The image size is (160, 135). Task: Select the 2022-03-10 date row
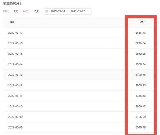click(x=81, y=106)
